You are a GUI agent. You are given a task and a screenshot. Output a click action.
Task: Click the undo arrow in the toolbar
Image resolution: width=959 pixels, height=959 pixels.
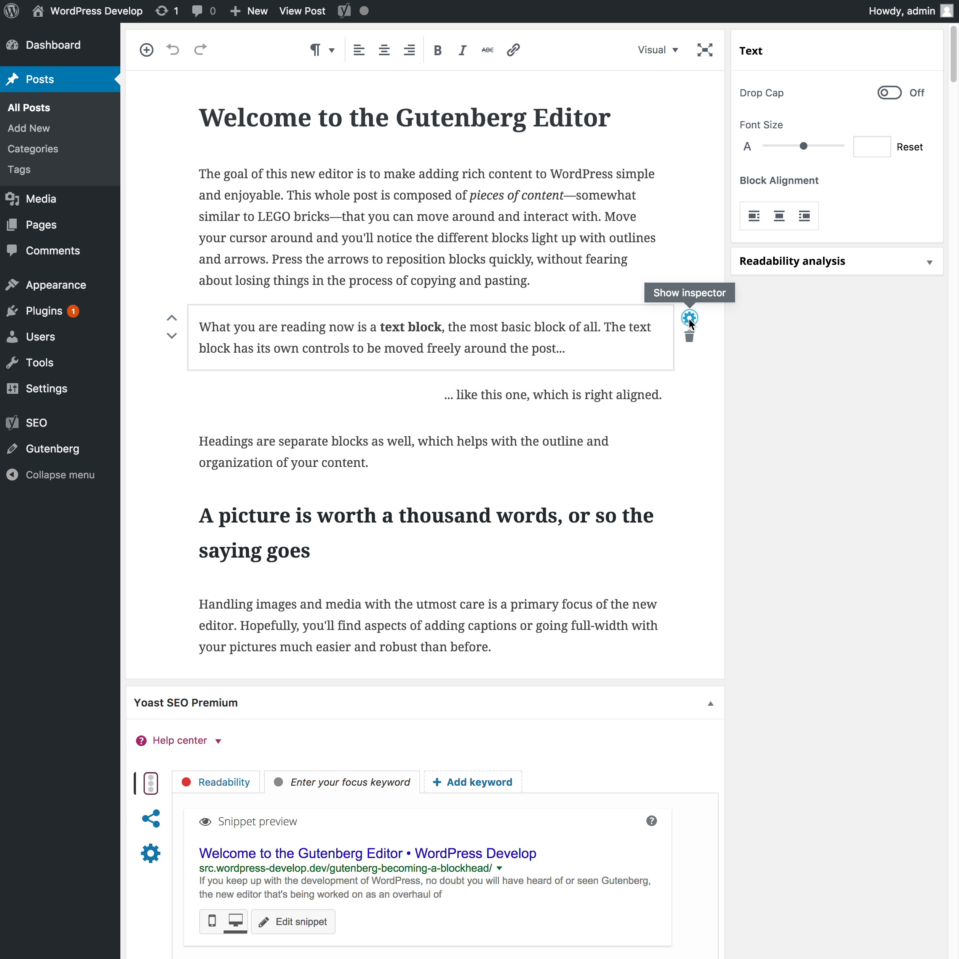pos(173,50)
